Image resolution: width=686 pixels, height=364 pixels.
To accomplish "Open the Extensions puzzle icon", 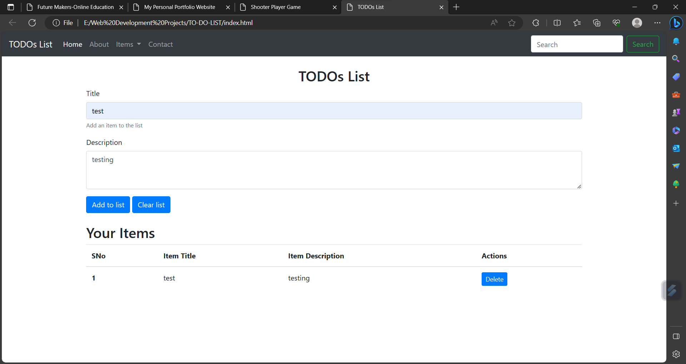I will point(535,22).
